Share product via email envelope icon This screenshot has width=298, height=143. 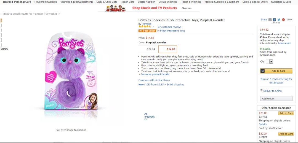[x=270, y=20]
